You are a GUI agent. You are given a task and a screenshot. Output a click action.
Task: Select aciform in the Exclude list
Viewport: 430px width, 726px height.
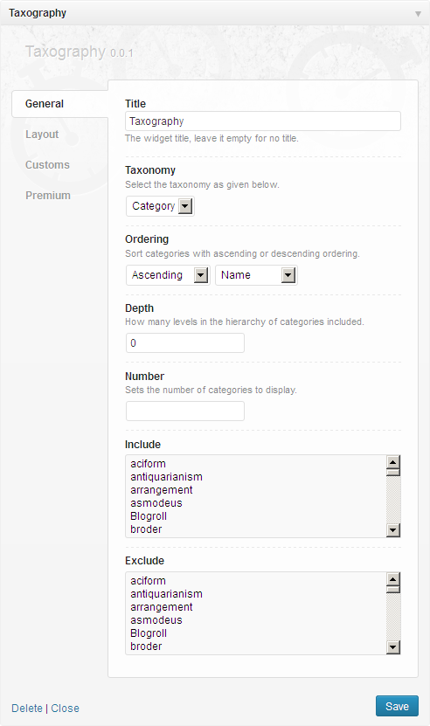[148, 581]
